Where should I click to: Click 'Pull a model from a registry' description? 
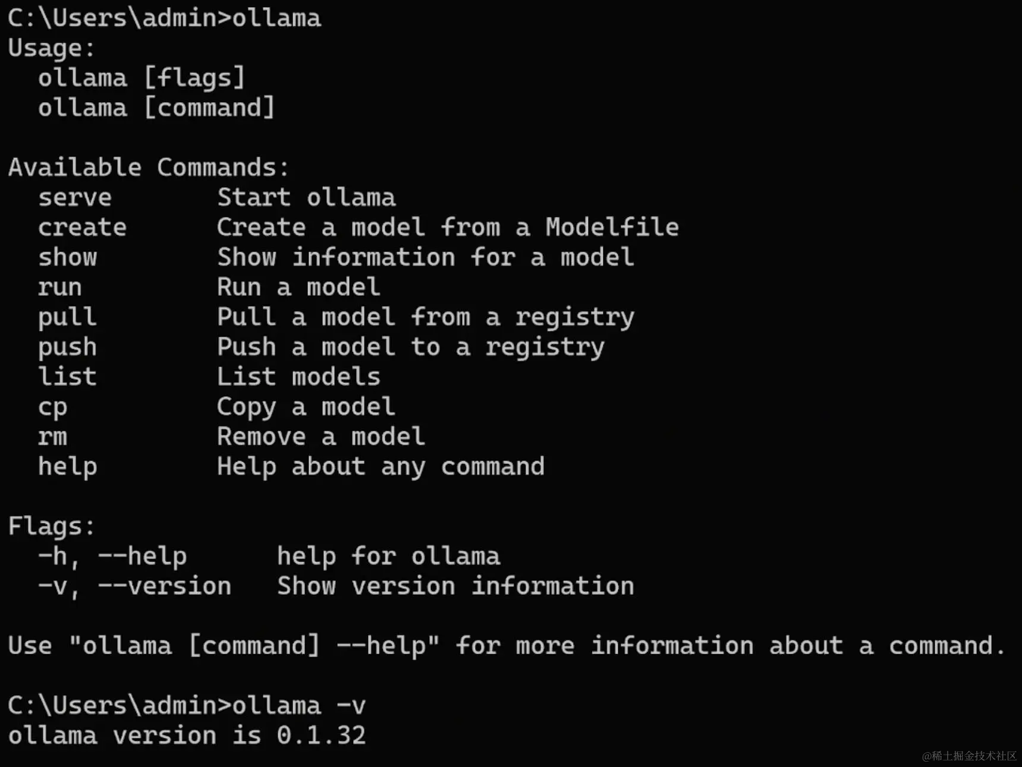tap(425, 317)
